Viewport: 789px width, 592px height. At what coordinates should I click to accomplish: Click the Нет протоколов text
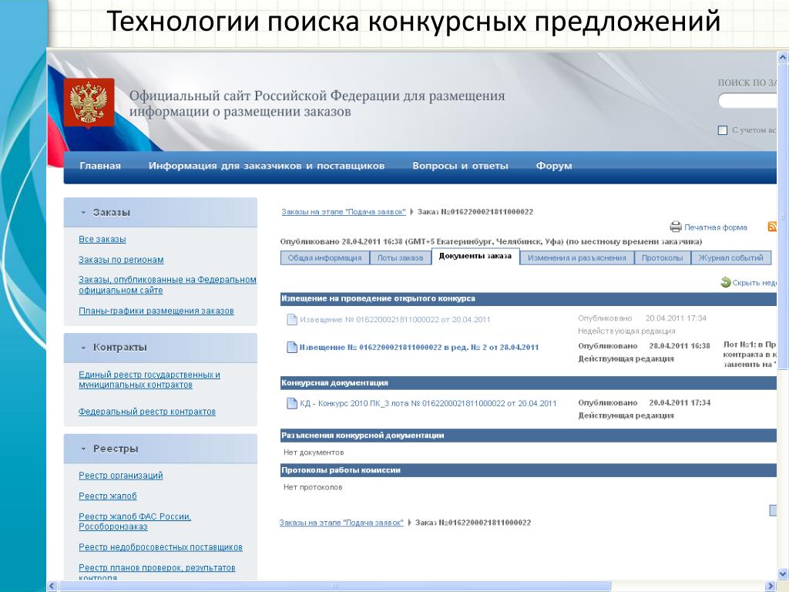313,487
